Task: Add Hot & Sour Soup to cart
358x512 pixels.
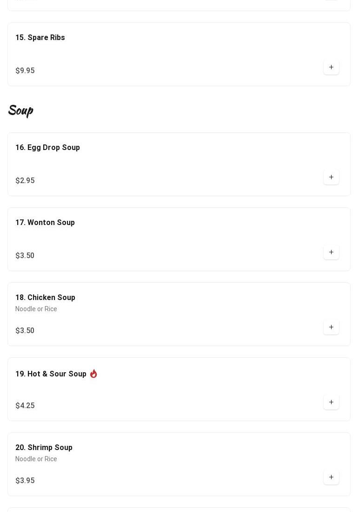Action: pos(331,402)
